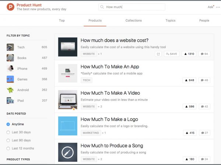Select the Anytime date filter
The image size is (221, 165).
8,124
